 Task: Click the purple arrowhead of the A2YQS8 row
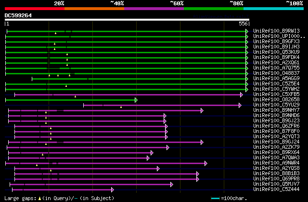point(158,169)
